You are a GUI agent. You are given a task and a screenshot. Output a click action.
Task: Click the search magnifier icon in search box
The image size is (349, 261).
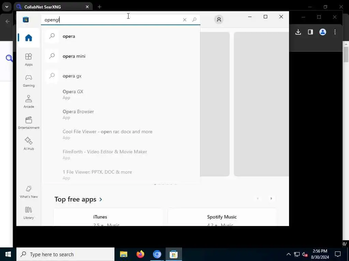(194, 19)
